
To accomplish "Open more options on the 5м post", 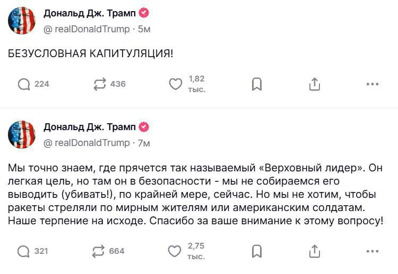I will 373,84.
